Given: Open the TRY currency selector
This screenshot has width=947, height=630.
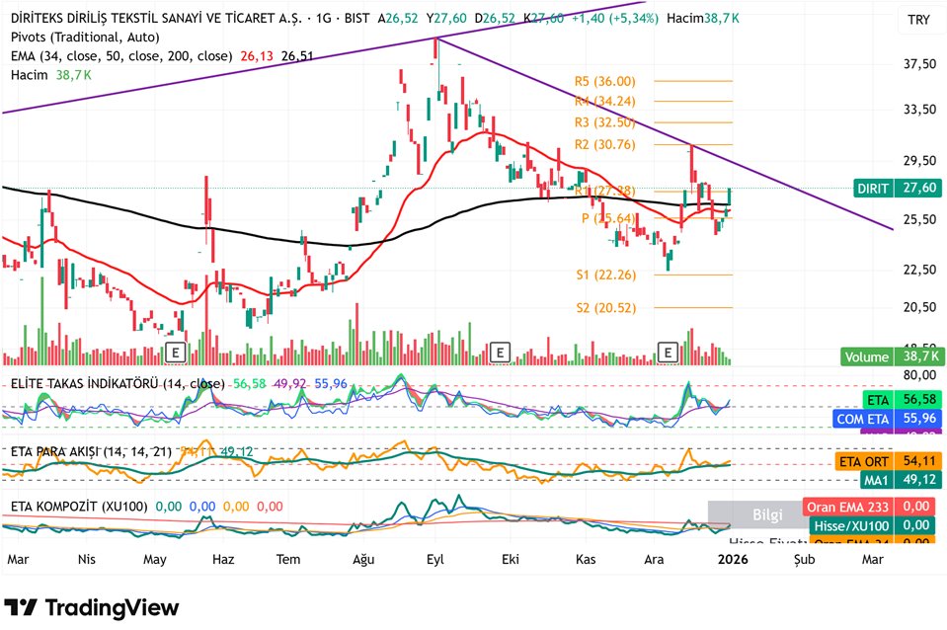Looking at the screenshot, I should (x=918, y=20).
